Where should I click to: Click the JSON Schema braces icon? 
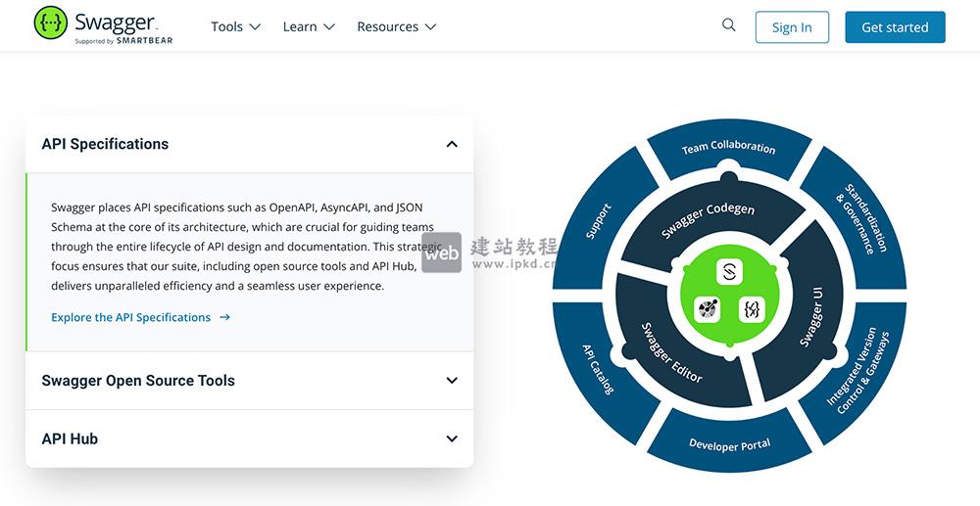click(x=752, y=309)
